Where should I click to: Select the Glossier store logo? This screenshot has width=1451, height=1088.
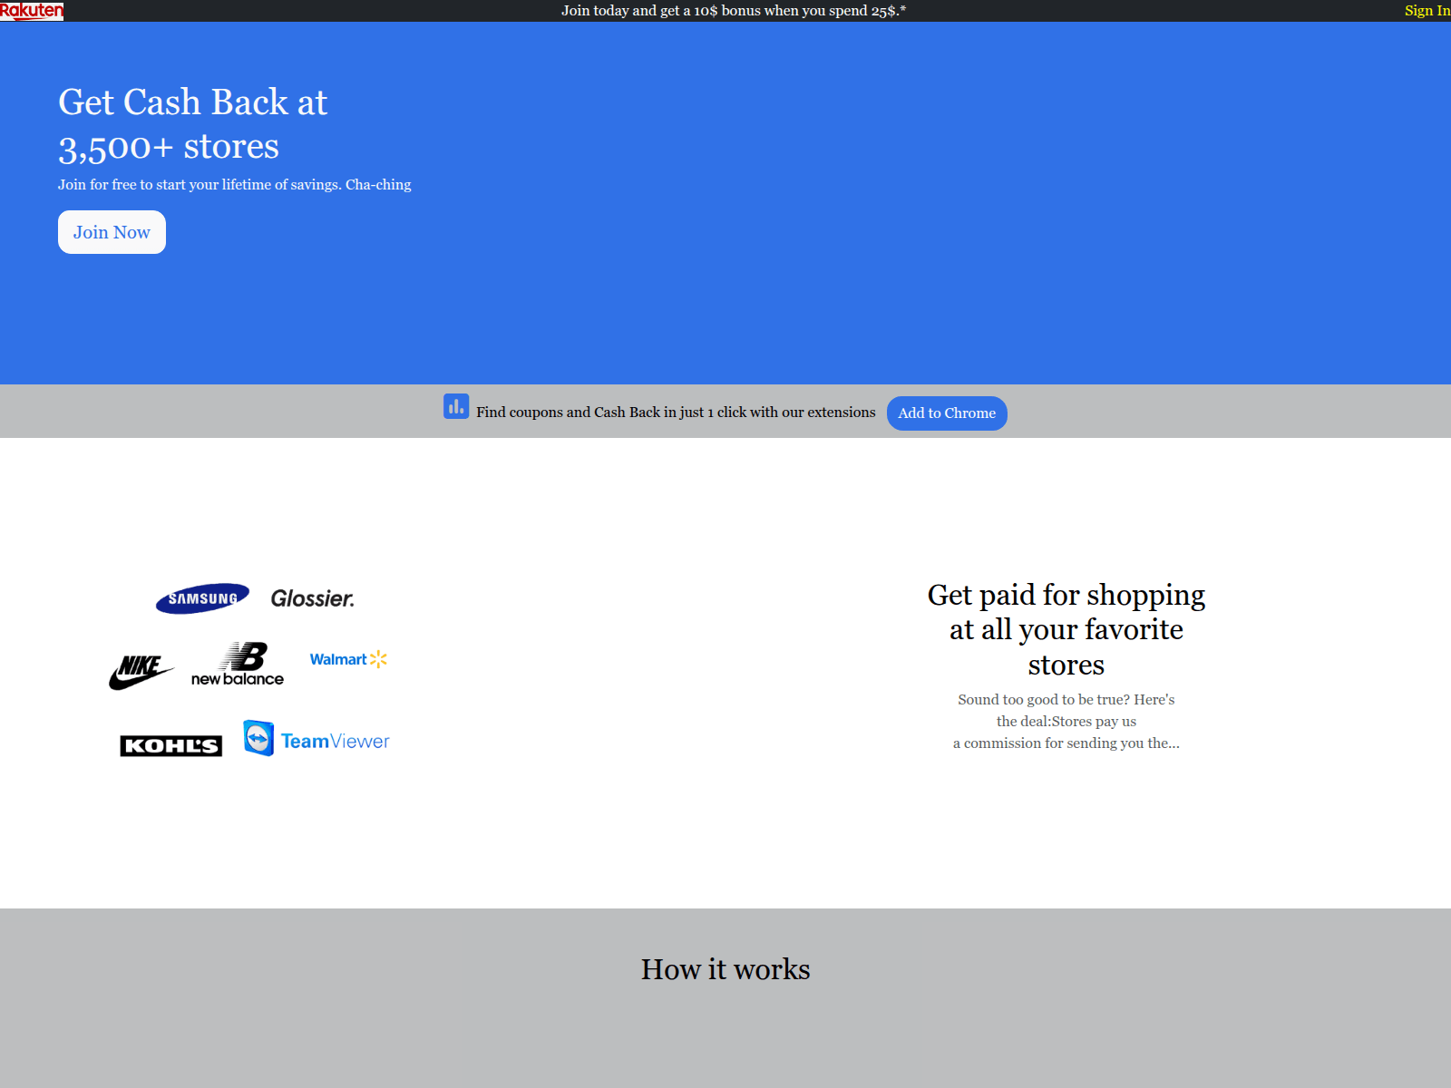point(313,598)
